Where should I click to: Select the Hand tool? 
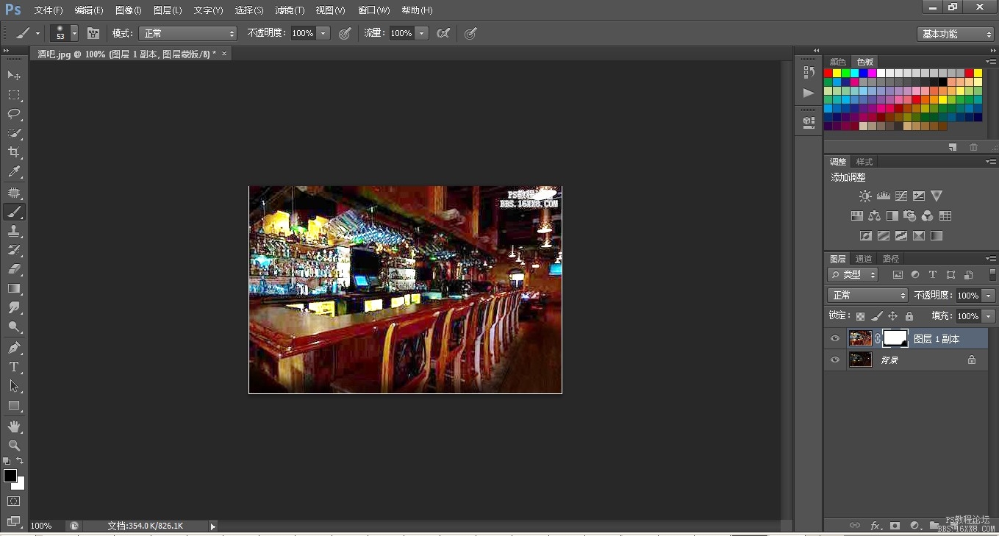tap(14, 426)
